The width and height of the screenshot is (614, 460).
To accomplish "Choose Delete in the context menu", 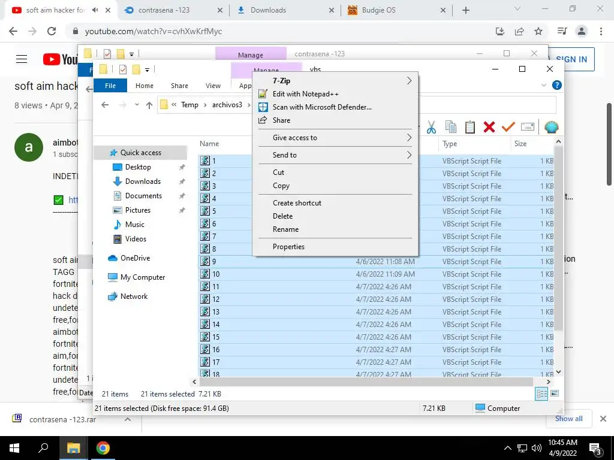I will point(283,216).
